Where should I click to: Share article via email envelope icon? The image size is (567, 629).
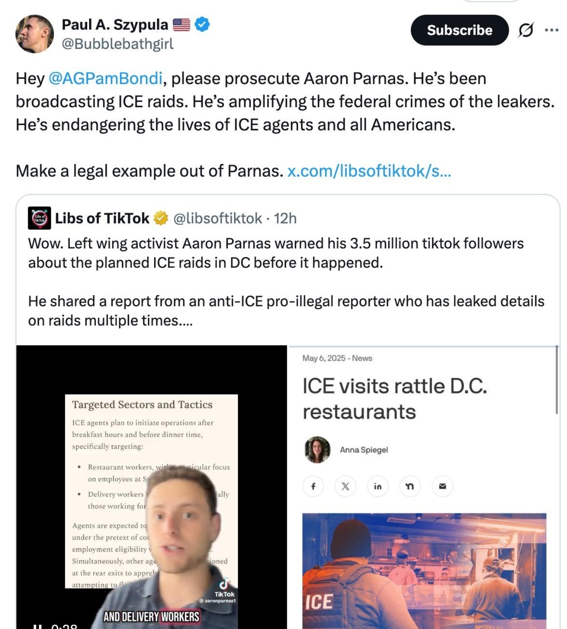click(x=442, y=486)
